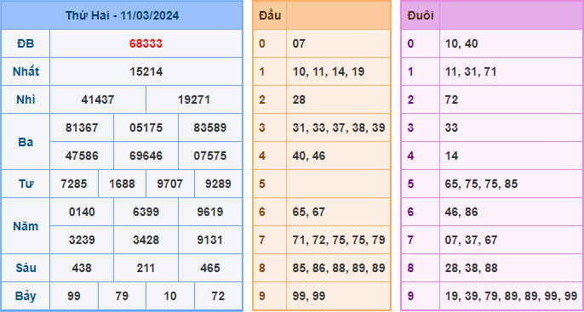Viewport: 584px width, 312px height.
Task: Click third prize number 05175
Action: point(146,128)
